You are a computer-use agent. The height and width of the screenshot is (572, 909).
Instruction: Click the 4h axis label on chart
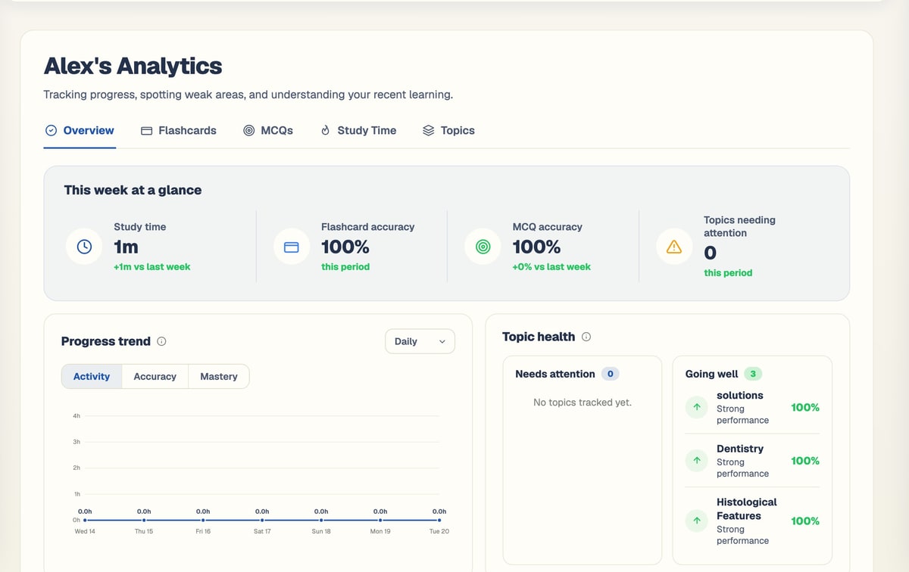tap(77, 416)
